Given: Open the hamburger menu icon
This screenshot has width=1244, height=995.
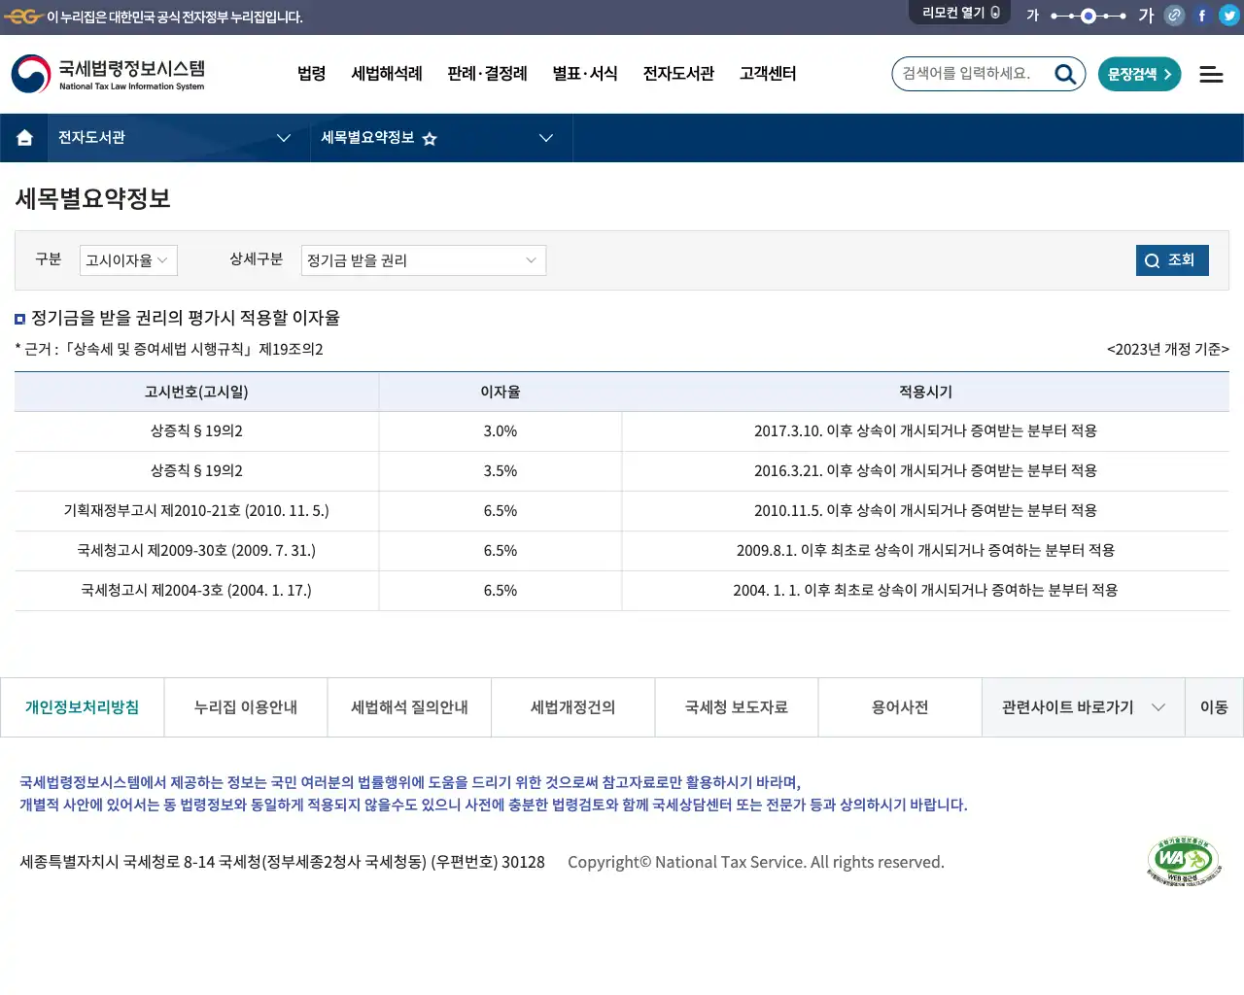Looking at the screenshot, I should [1211, 74].
